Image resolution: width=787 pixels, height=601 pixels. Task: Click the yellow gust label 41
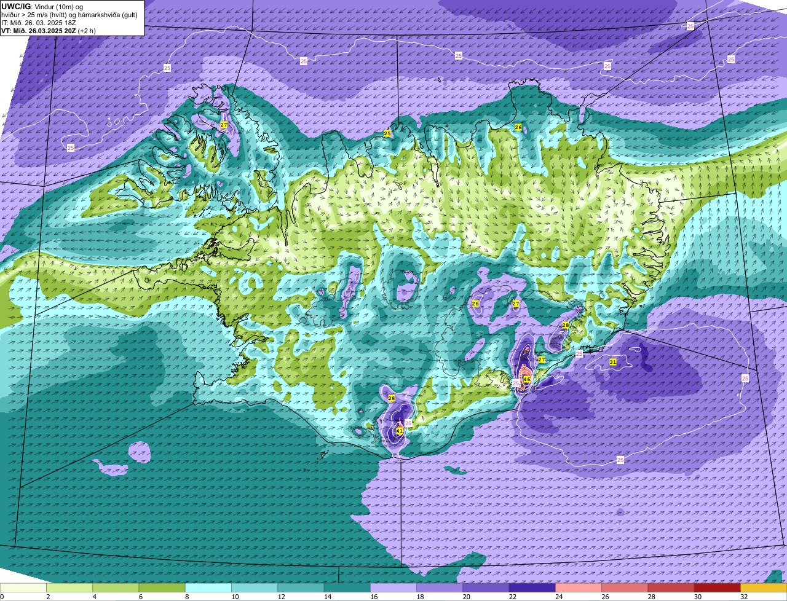click(400, 431)
